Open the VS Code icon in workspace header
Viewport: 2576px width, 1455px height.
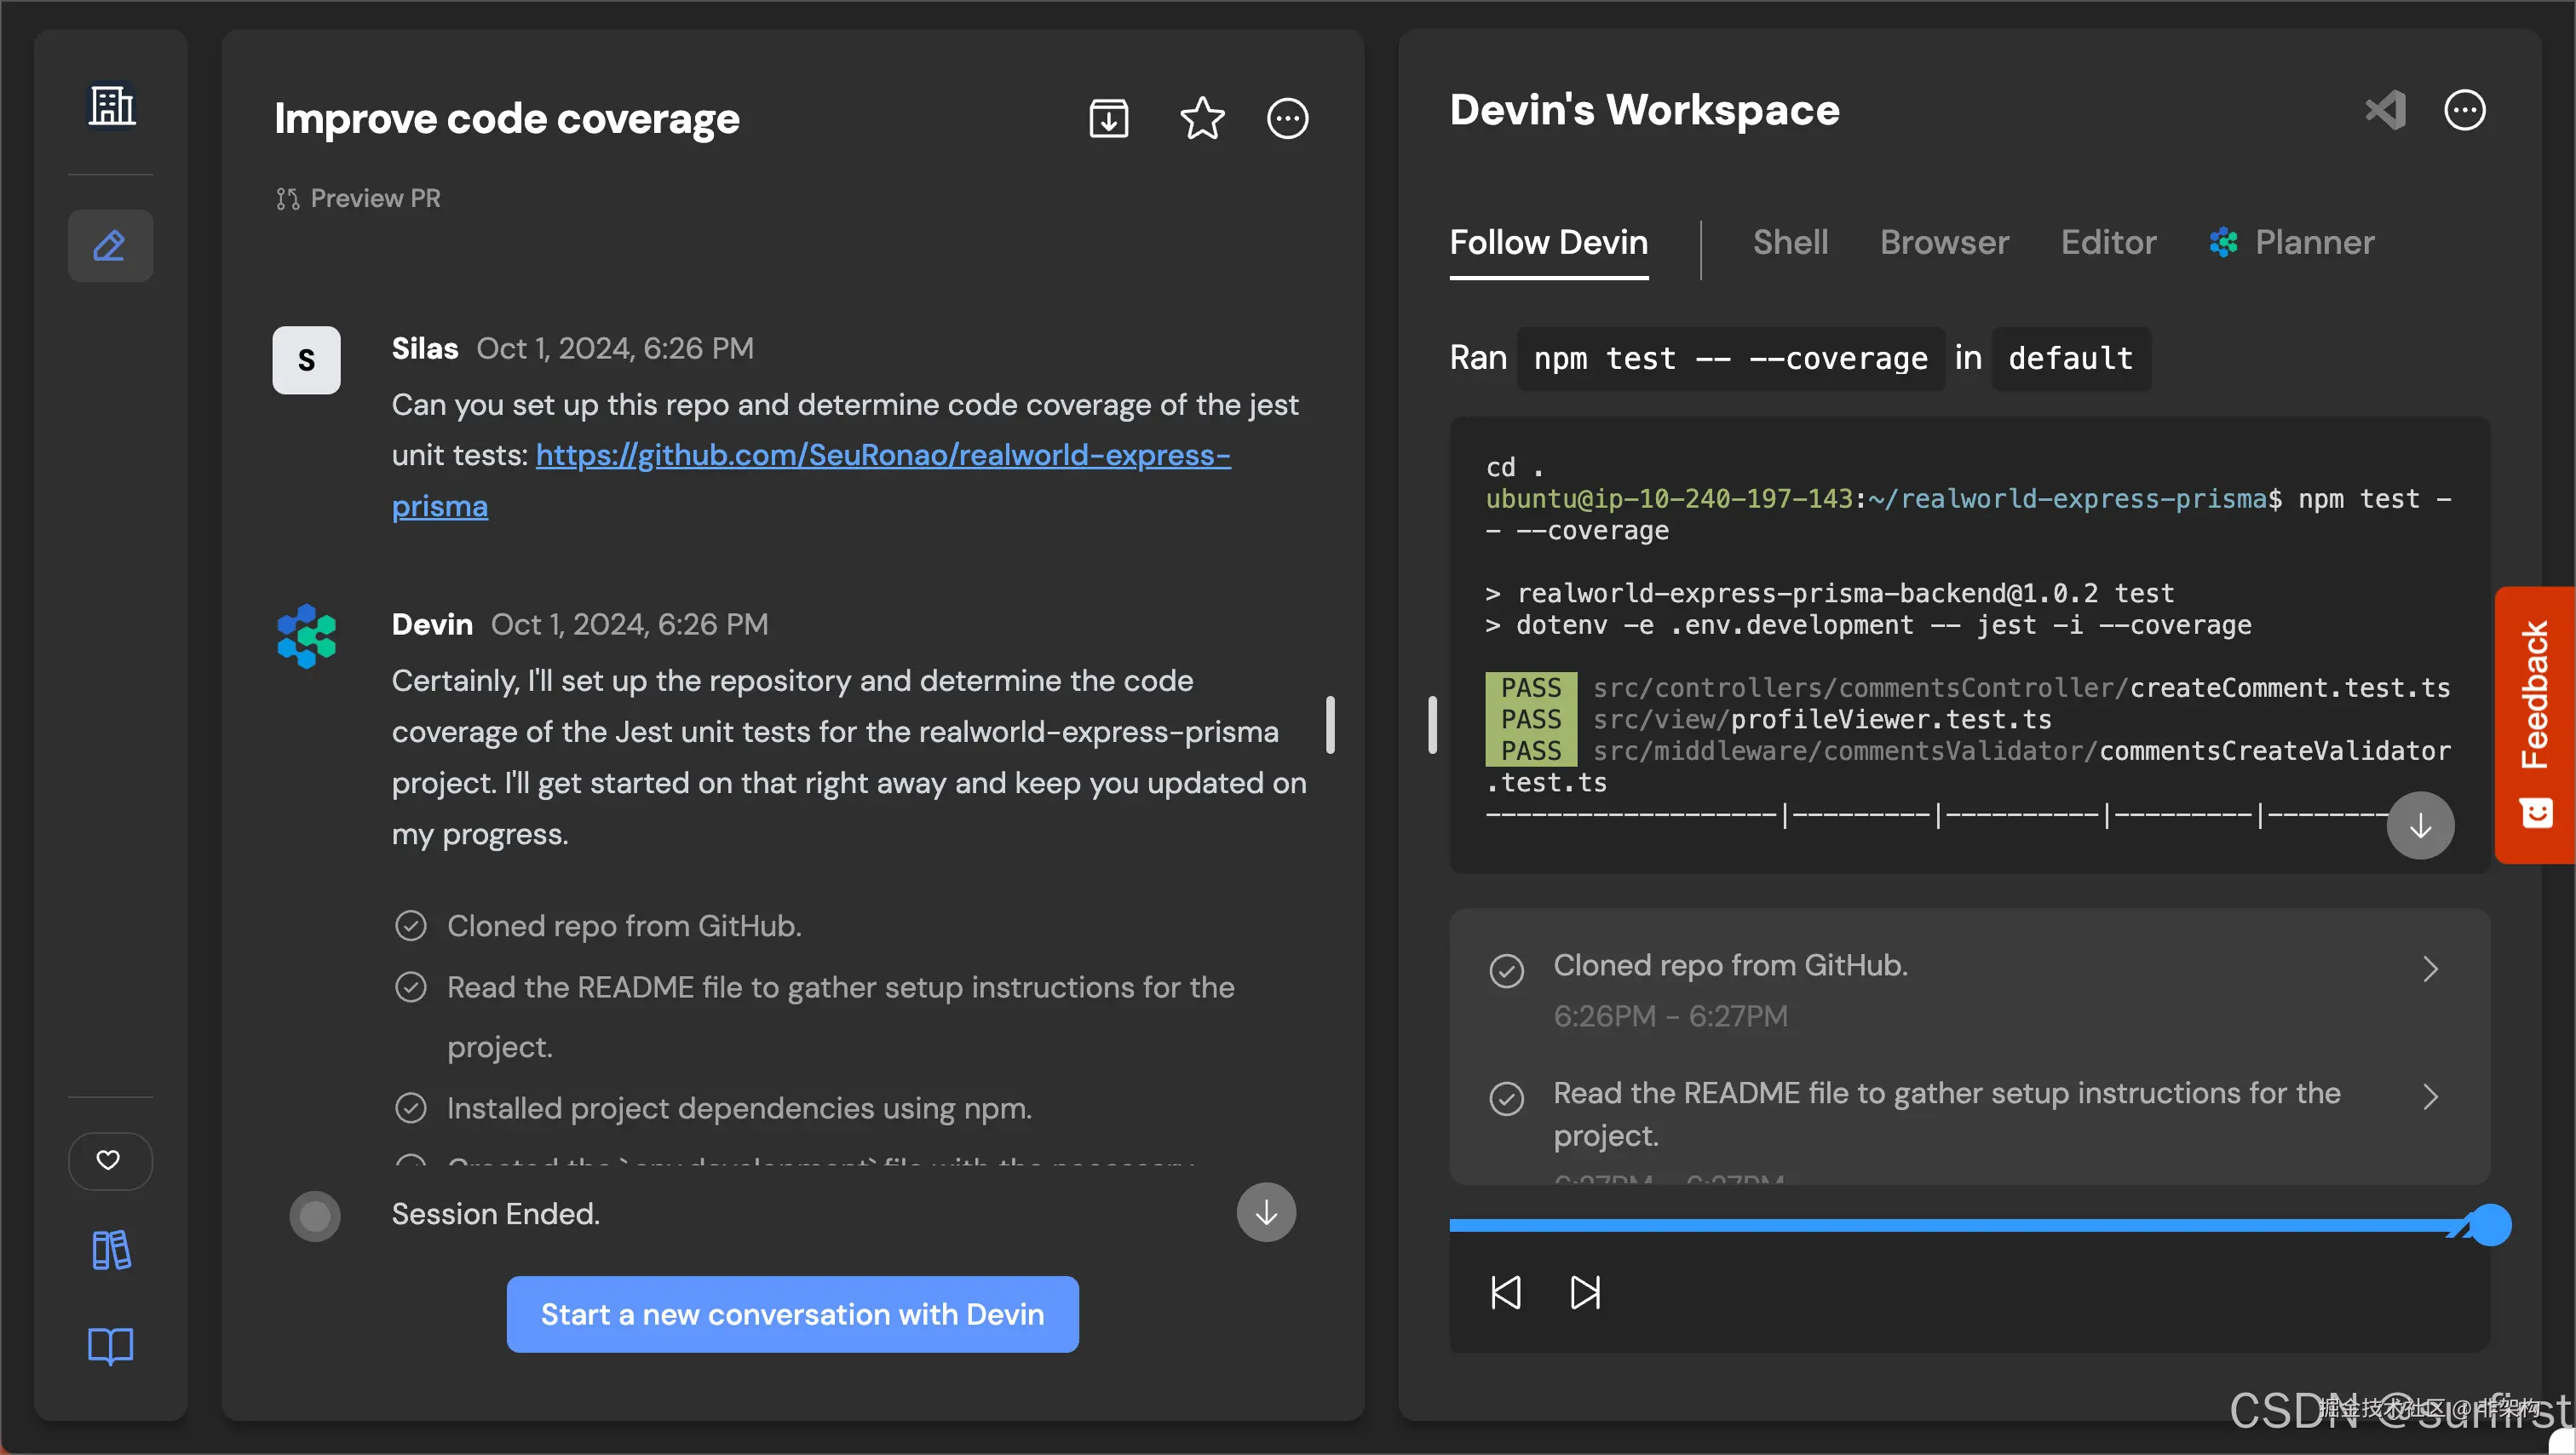(x=2384, y=110)
